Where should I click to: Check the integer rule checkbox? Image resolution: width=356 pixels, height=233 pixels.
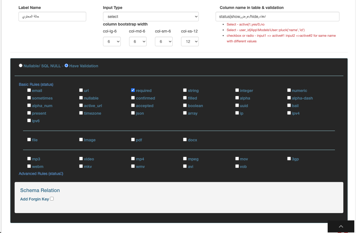click(x=237, y=90)
